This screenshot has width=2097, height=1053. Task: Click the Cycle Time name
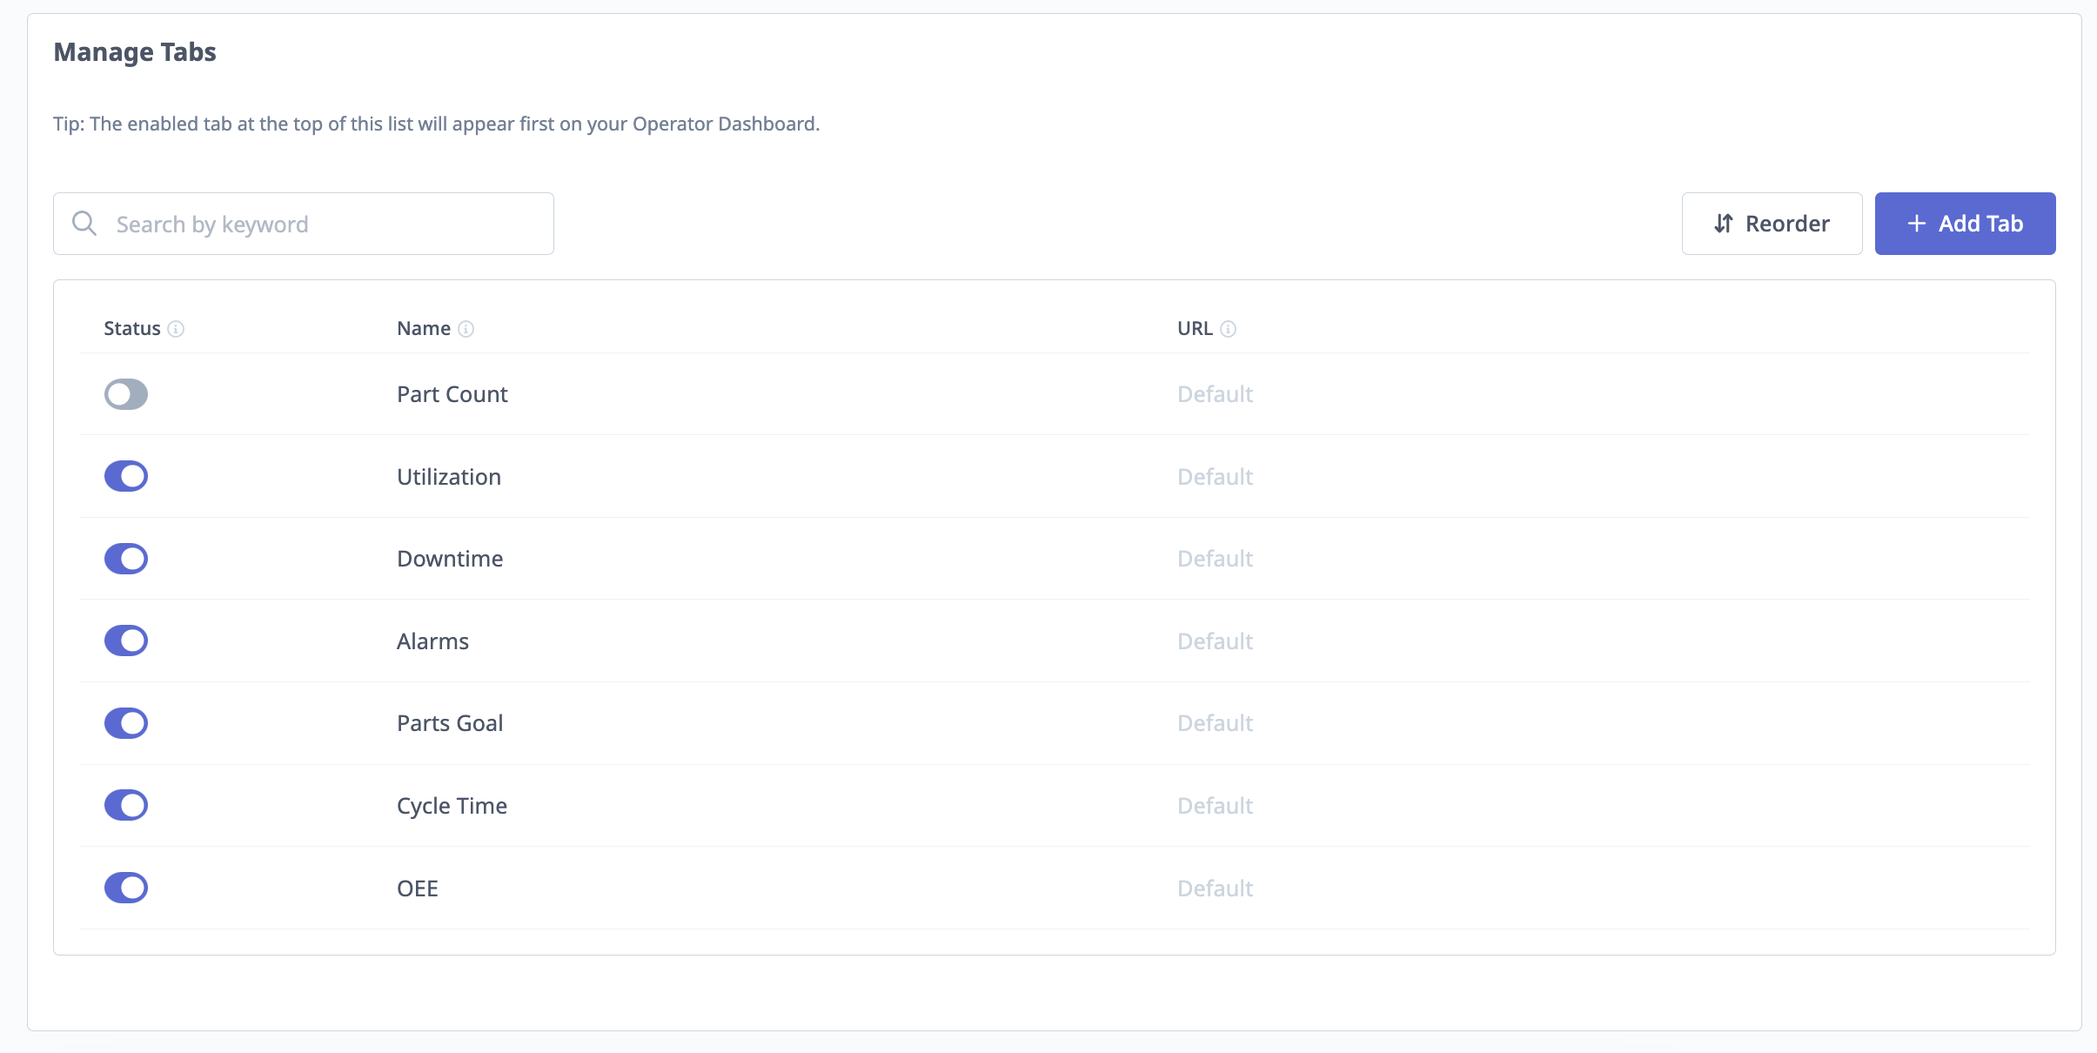(x=452, y=806)
